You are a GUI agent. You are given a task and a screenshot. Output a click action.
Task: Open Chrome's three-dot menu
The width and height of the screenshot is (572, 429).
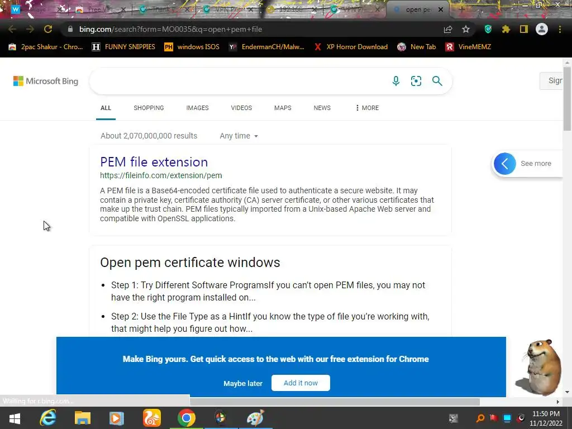560,29
